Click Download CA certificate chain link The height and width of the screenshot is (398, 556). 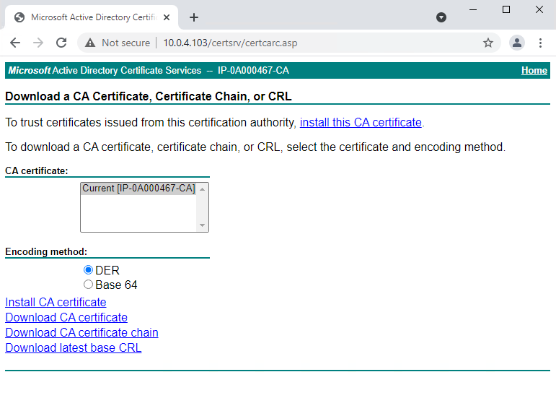tap(82, 333)
